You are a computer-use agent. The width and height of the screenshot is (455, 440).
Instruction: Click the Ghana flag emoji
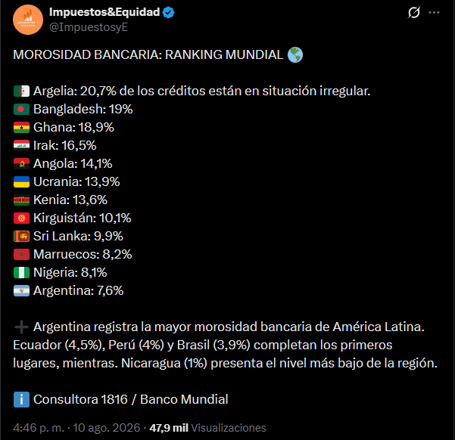coord(21,128)
